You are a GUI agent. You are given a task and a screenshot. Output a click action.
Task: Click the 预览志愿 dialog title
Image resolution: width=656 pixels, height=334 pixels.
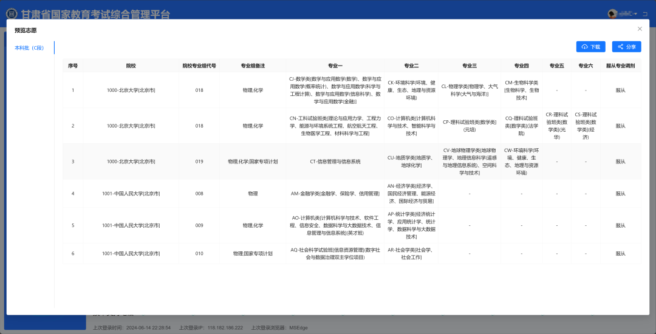point(26,30)
